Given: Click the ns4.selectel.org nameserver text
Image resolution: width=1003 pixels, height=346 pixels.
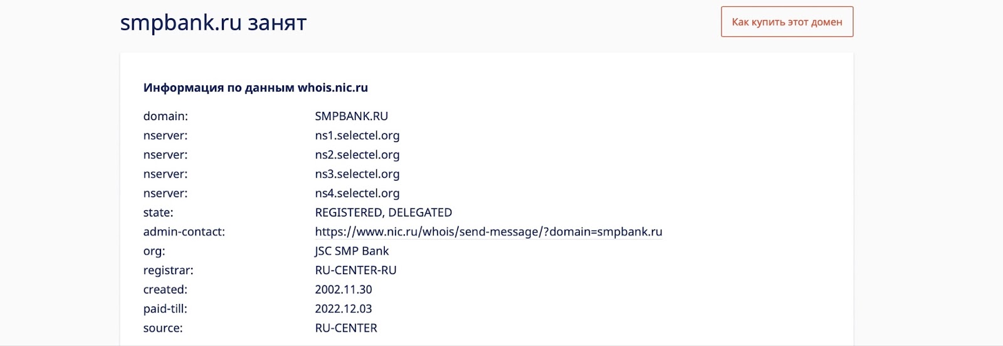Looking at the screenshot, I should pos(357,193).
